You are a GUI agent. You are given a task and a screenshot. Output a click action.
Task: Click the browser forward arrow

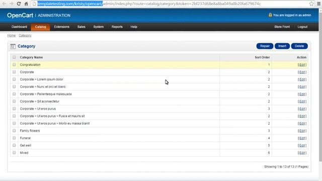coord(11,4)
